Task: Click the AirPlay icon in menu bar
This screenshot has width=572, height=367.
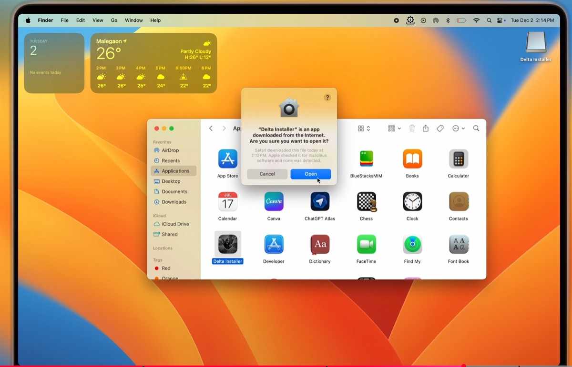Action: click(435, 20)
